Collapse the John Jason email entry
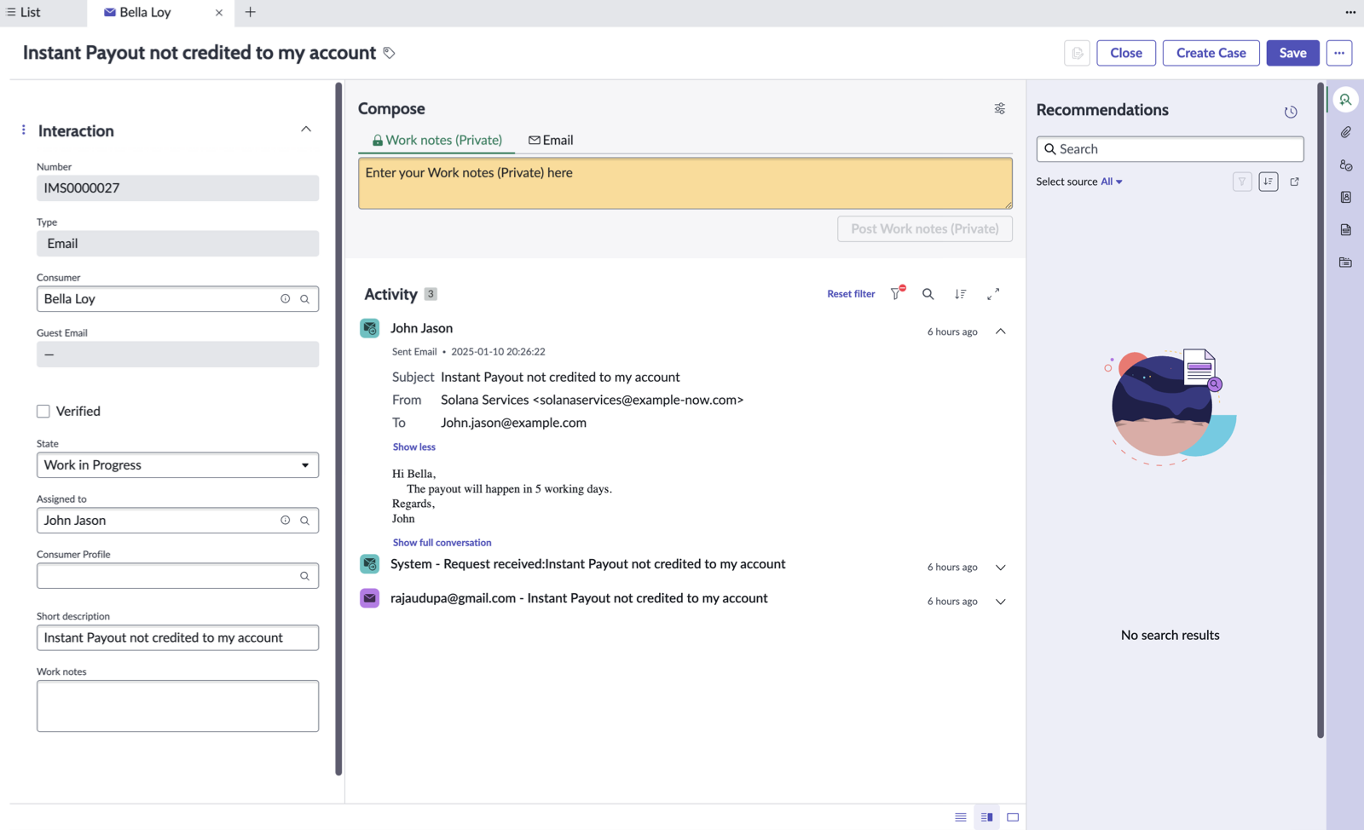Image resolution: width=1364 pixels, height=830 pixels. tap(1001, 331)
